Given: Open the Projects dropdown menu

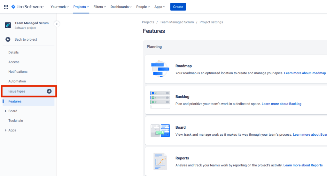Looking at the screenshot, I should 81,7.
